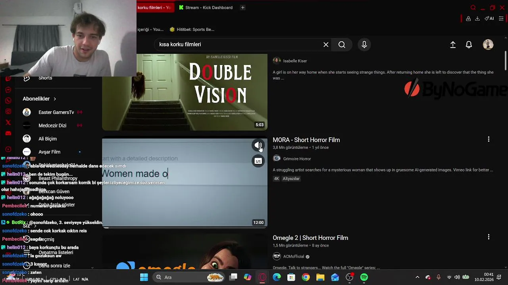Open File Explorer from the taskbar
508x285 pixels.
pos(320,277)
